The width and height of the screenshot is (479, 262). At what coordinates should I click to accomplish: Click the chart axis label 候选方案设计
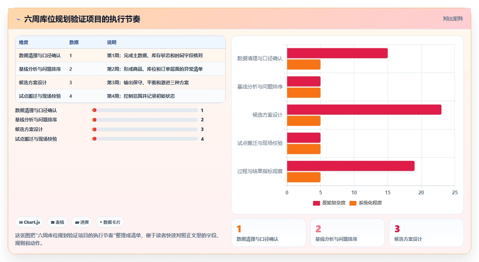pyautogui.click(x=268, y=115)
